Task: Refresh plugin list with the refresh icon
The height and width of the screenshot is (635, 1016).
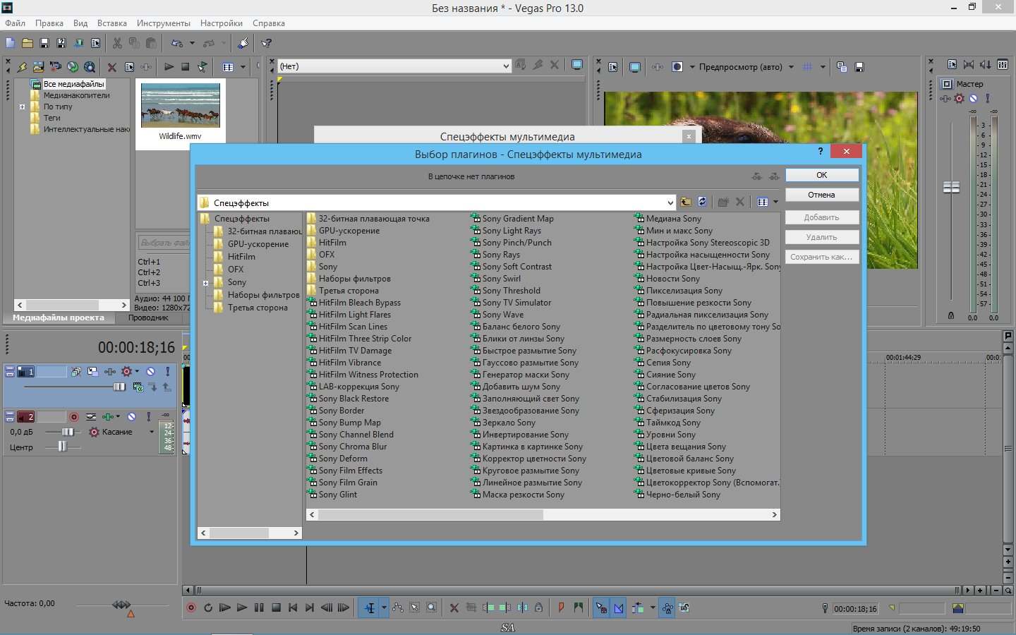Action: (x=703, y=202)
